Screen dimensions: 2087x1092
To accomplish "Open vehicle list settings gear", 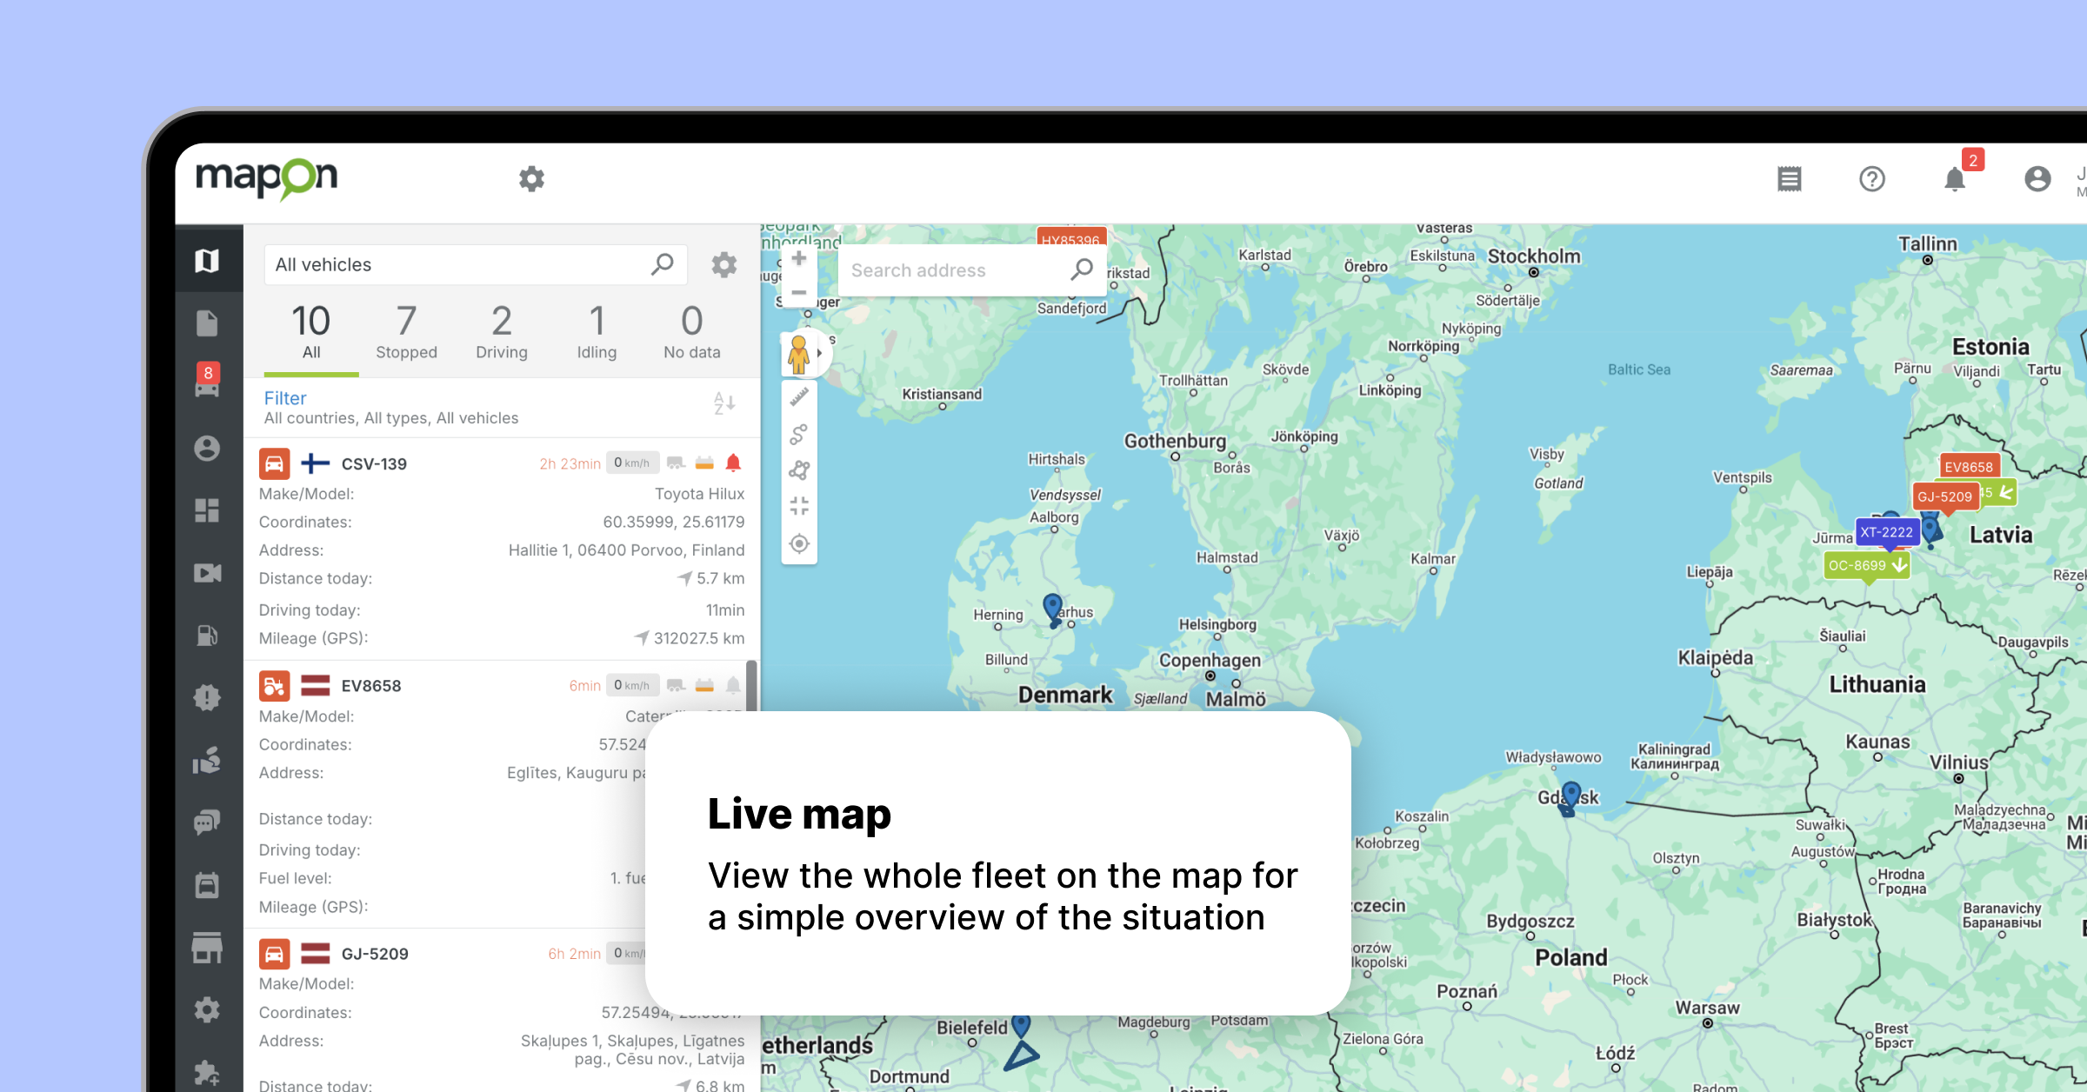I will [723, 264].
